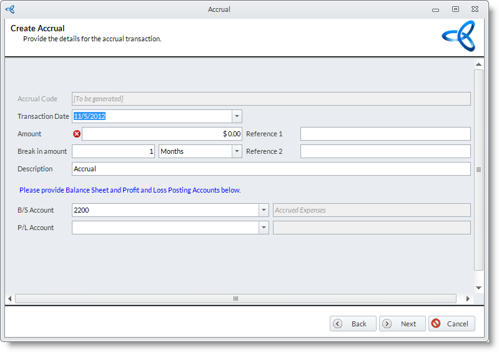Click the Next arrow icon

pyautogui.click(x=387, y=324)
